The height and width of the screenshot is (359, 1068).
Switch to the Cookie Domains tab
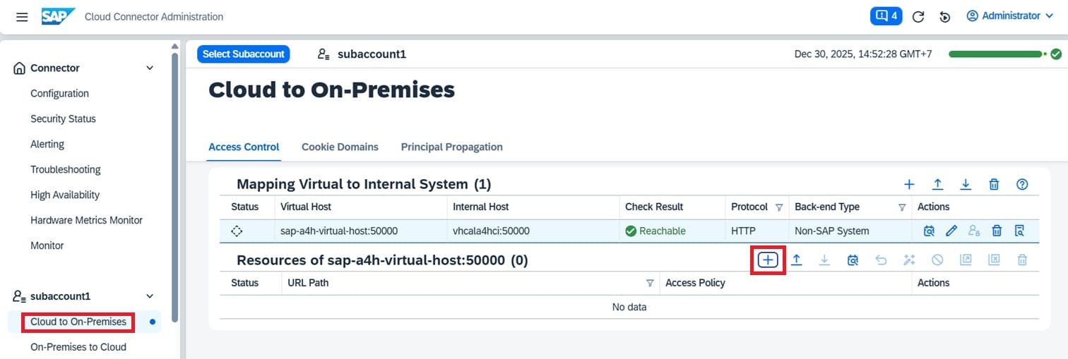[340, 147]
